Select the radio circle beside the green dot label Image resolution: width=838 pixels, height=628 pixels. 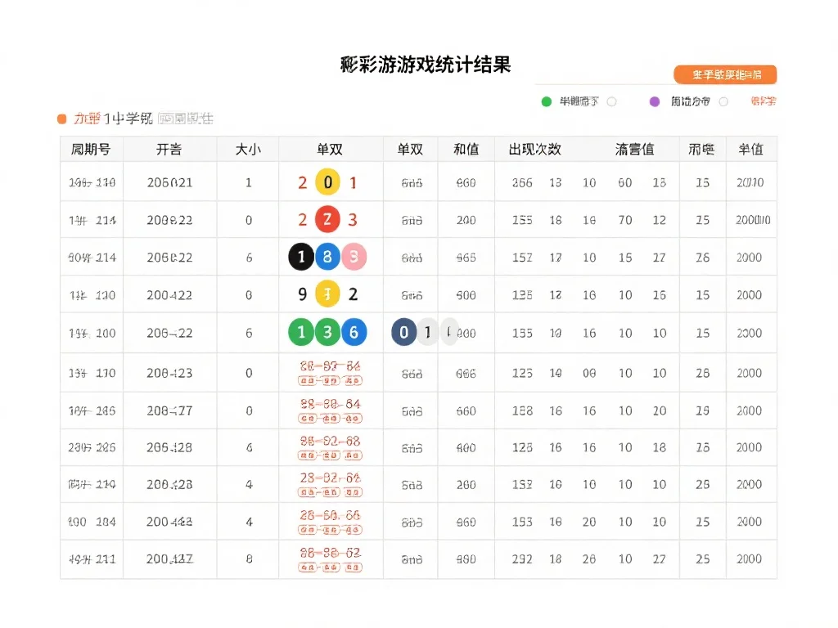[612, 101]
